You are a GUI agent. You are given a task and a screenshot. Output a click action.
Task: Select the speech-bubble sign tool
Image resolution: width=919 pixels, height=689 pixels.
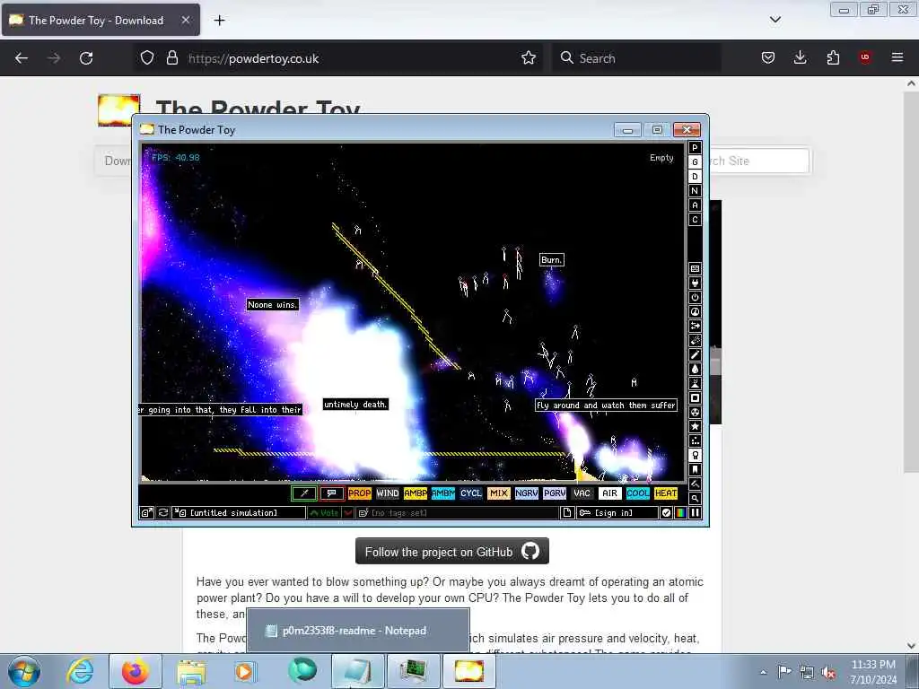coord(332,493)
